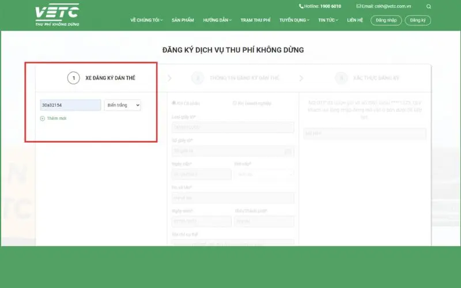Expand the Về chúng tôi menu
Image resolution: width=461 pixels, height=288 pixels.
(x=146, y=20)
